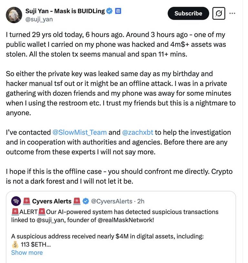Click the Cyvers Alerts verified badge
Screen dimensions: 248x263
coord(86,201)
